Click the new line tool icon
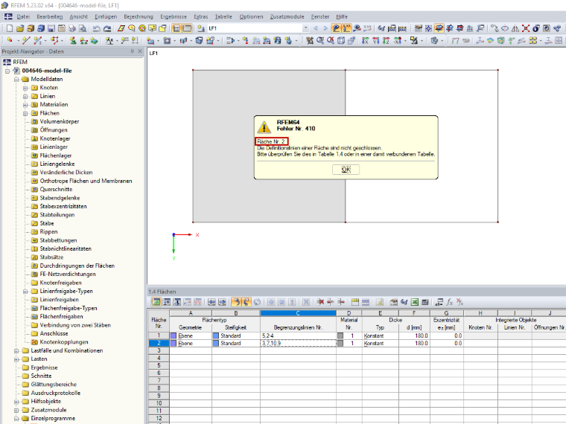Image resolution: width=566 pixels, height=424 pixels. [x=25, y=40]
